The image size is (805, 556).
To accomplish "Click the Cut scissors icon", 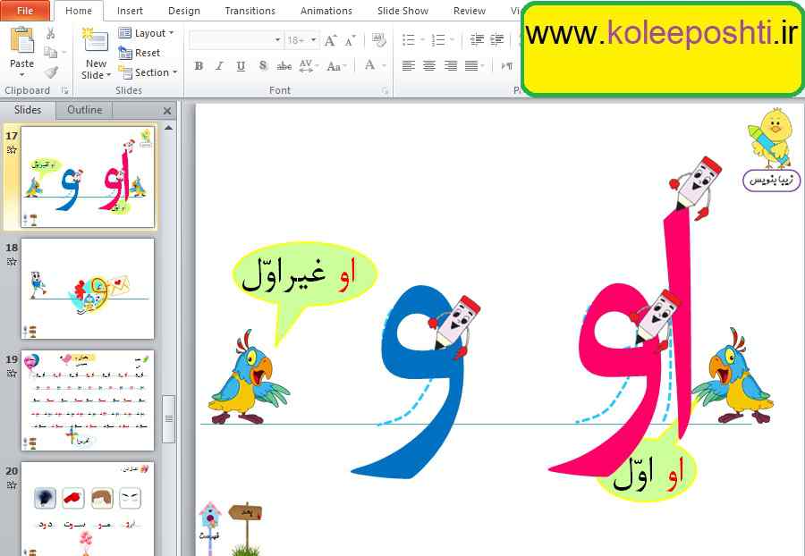I will coord(51,33).
